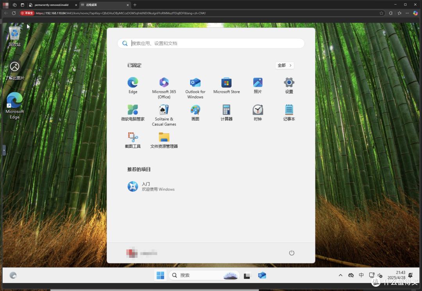Open the browser favorites list icon
Image resolution: width=422 pixels, height=291 pixels.
399,13
